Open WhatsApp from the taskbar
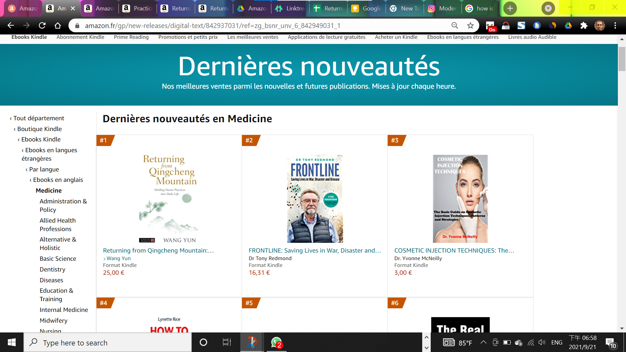Viewport: 626px width, 352px height. point(276,342)
